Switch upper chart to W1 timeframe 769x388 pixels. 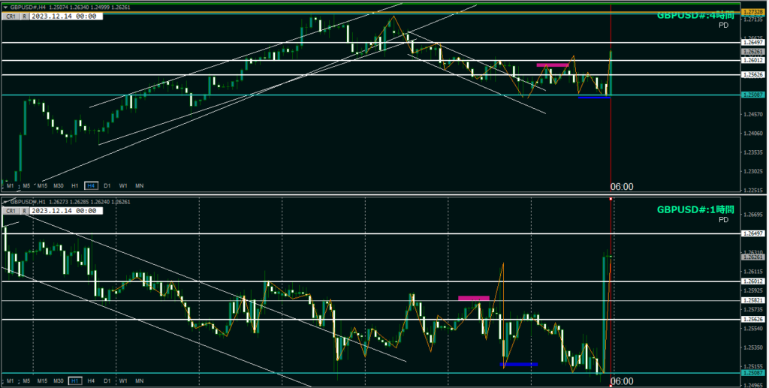tap(123, 185)
